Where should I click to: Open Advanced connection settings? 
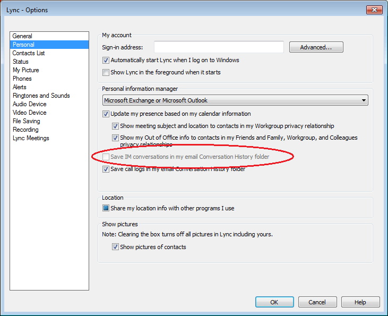point(316,47)
